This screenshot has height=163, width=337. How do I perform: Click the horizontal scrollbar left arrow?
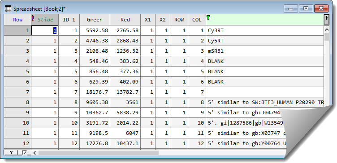pyautogui.click(x=35, y=153)
